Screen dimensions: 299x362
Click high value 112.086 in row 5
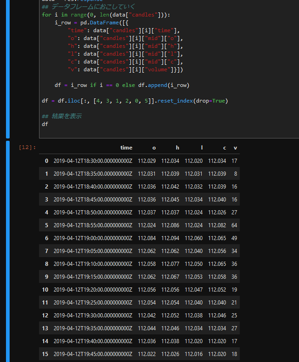[x=170, y=225]
